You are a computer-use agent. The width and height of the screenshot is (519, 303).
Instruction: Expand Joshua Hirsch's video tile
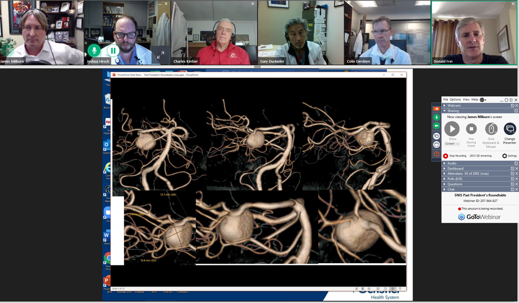[160, 55]
